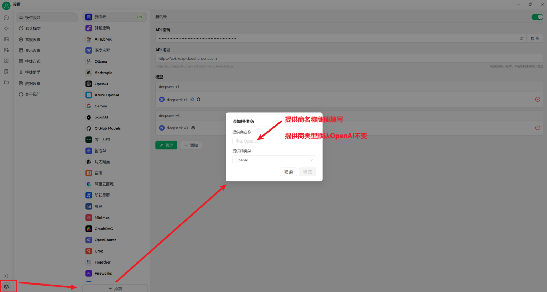Select the 智谱AI provider

click(115, 151)
